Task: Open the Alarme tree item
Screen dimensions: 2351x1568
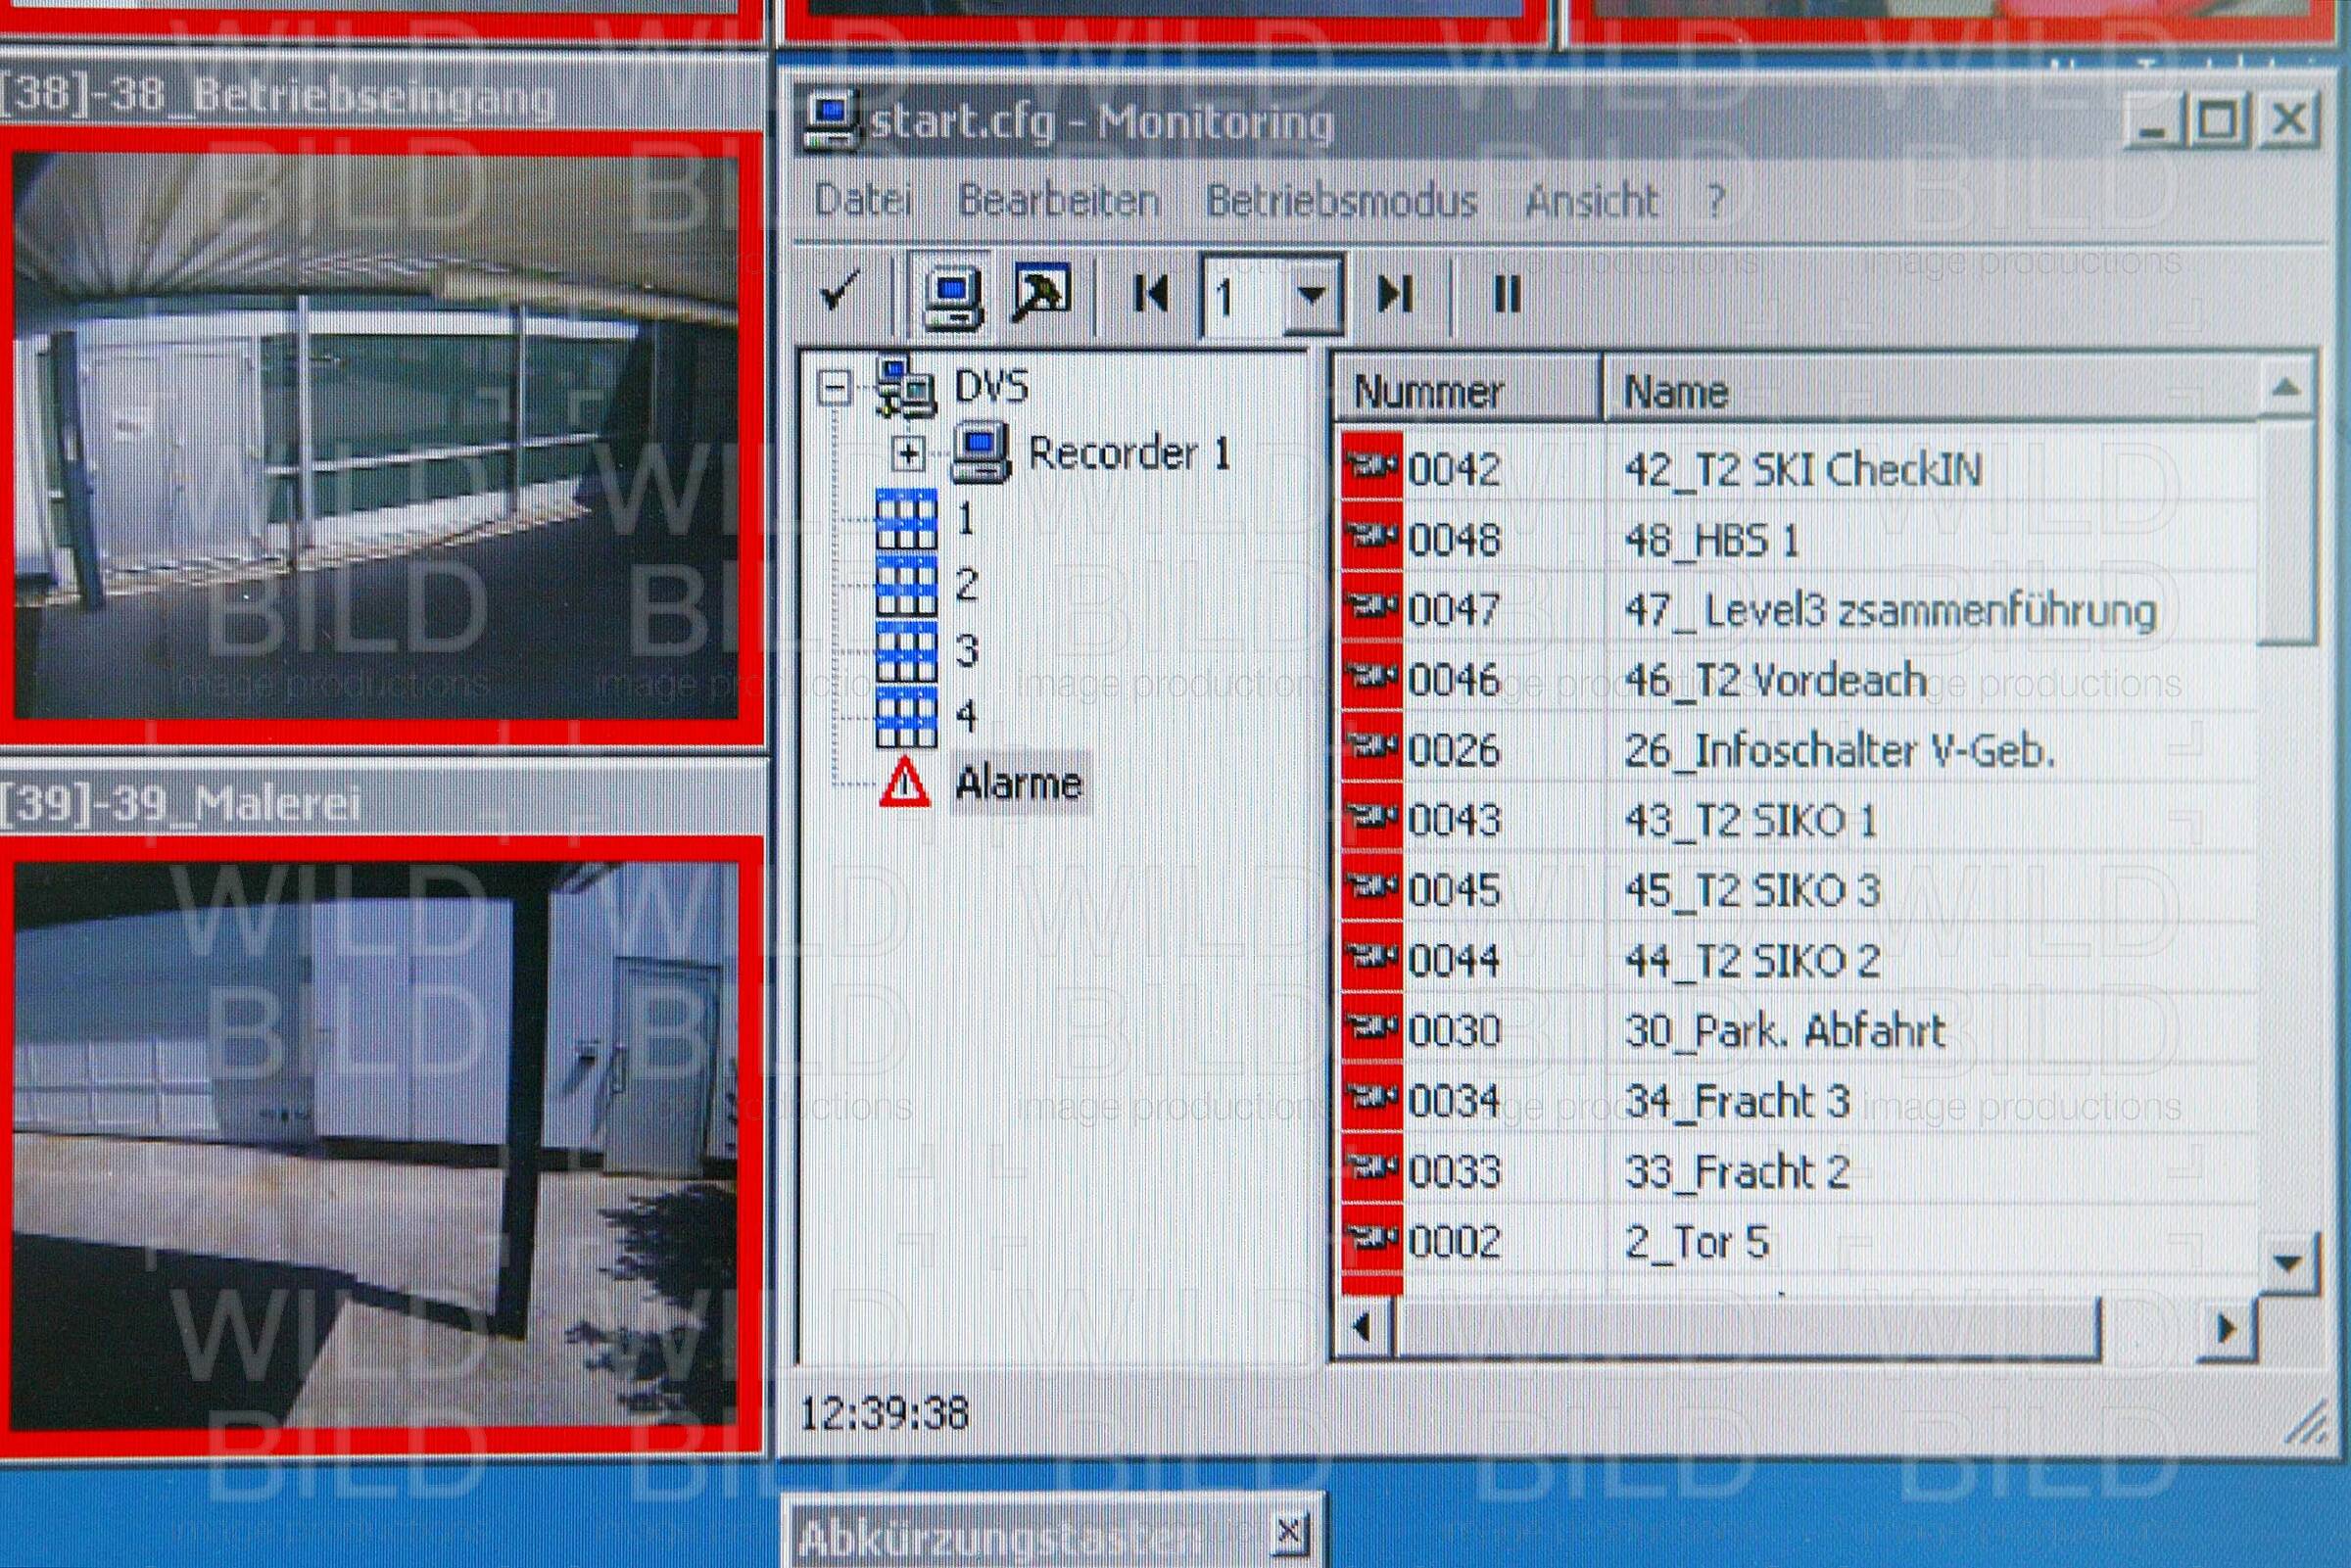Action: coord(1017,783)
